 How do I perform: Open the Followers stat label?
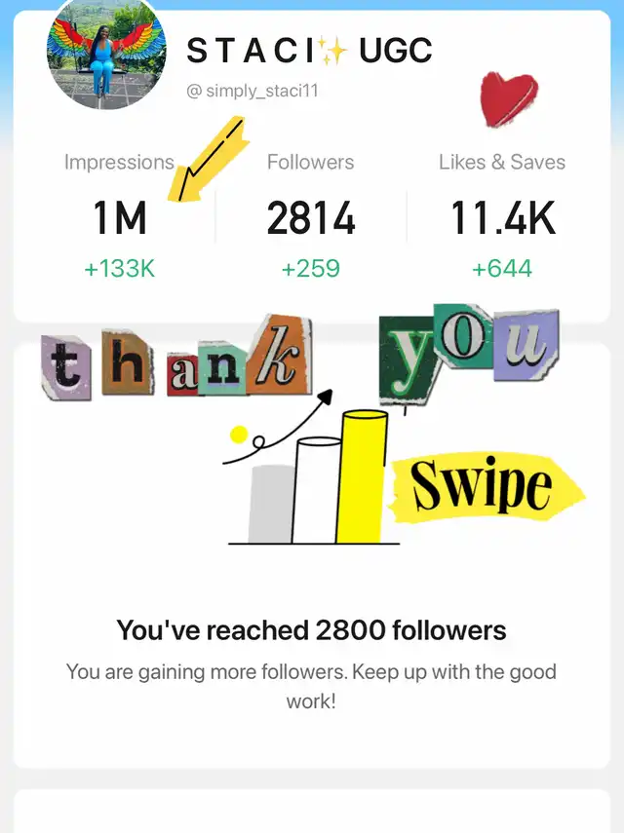(x=310, y=163)
